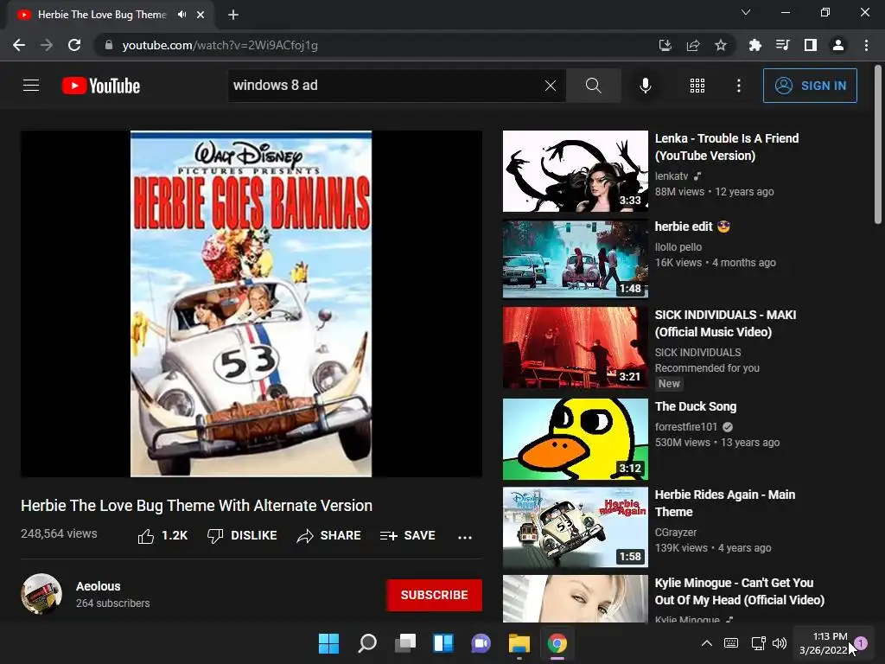Share this page icon in address bar

click(x=693, y=45)
